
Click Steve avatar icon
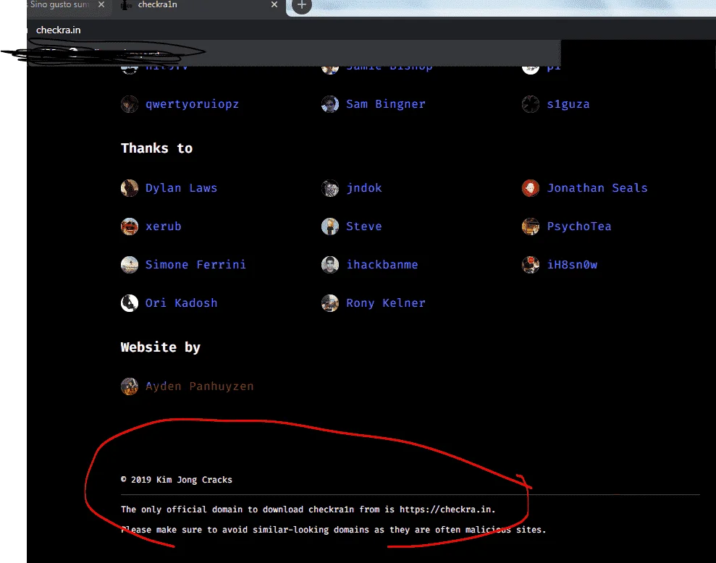(x=330, y=227)
